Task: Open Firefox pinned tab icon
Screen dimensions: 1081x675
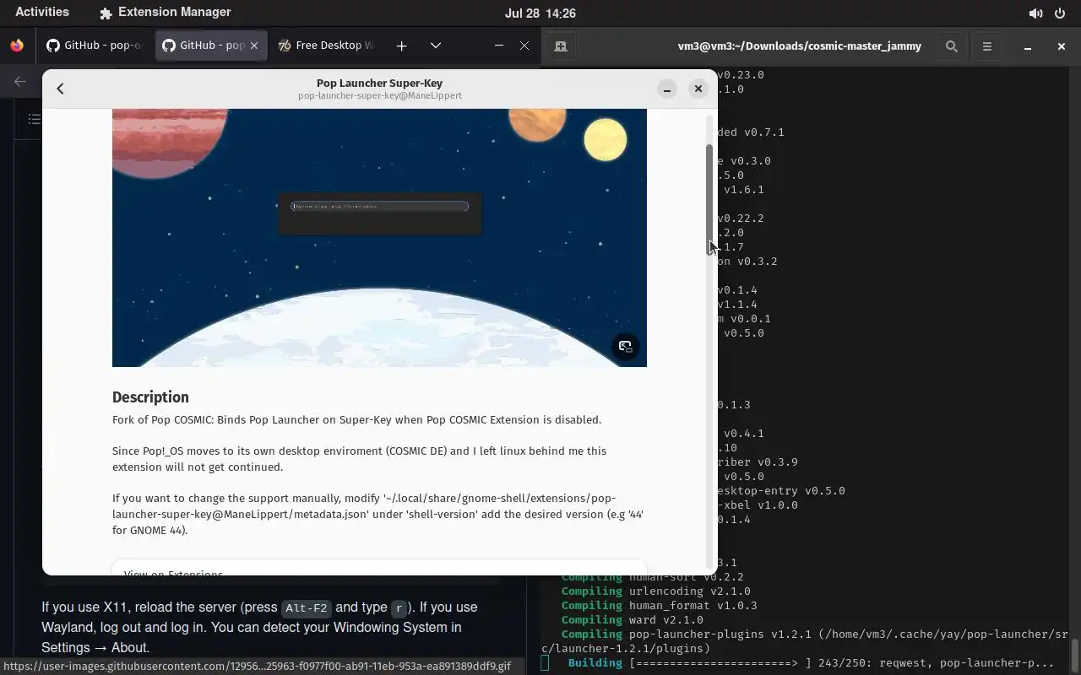Action: pos(17,46)
